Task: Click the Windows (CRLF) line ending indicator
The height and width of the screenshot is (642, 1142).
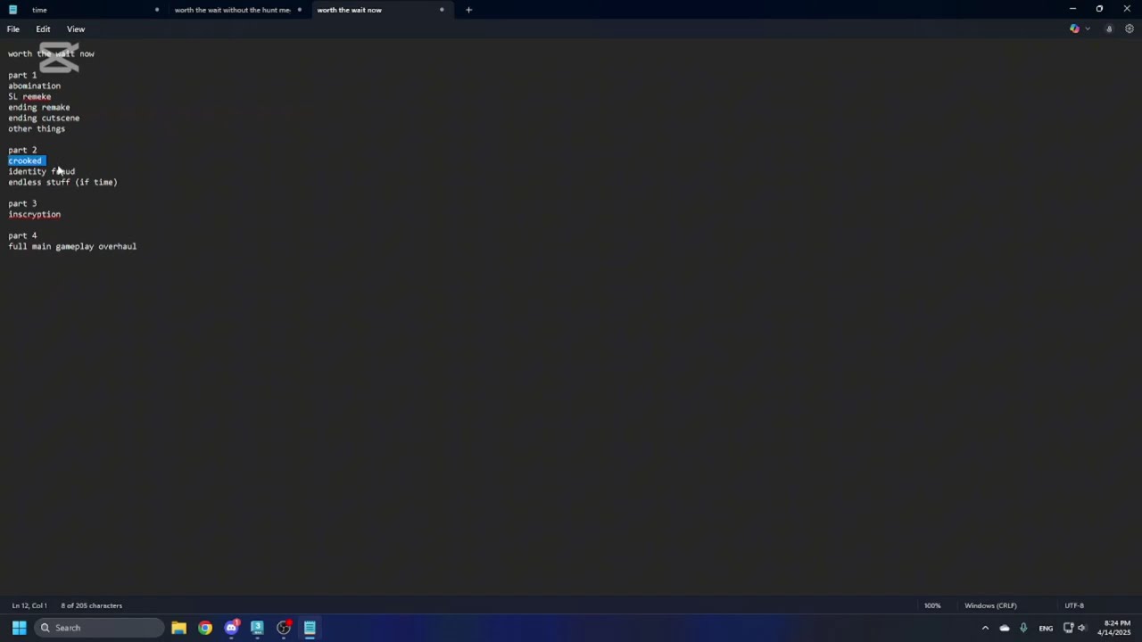Action: 990,605
